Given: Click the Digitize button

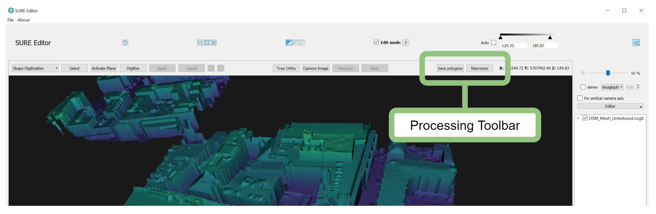Looking at the screenshot, I should [133, 68].
